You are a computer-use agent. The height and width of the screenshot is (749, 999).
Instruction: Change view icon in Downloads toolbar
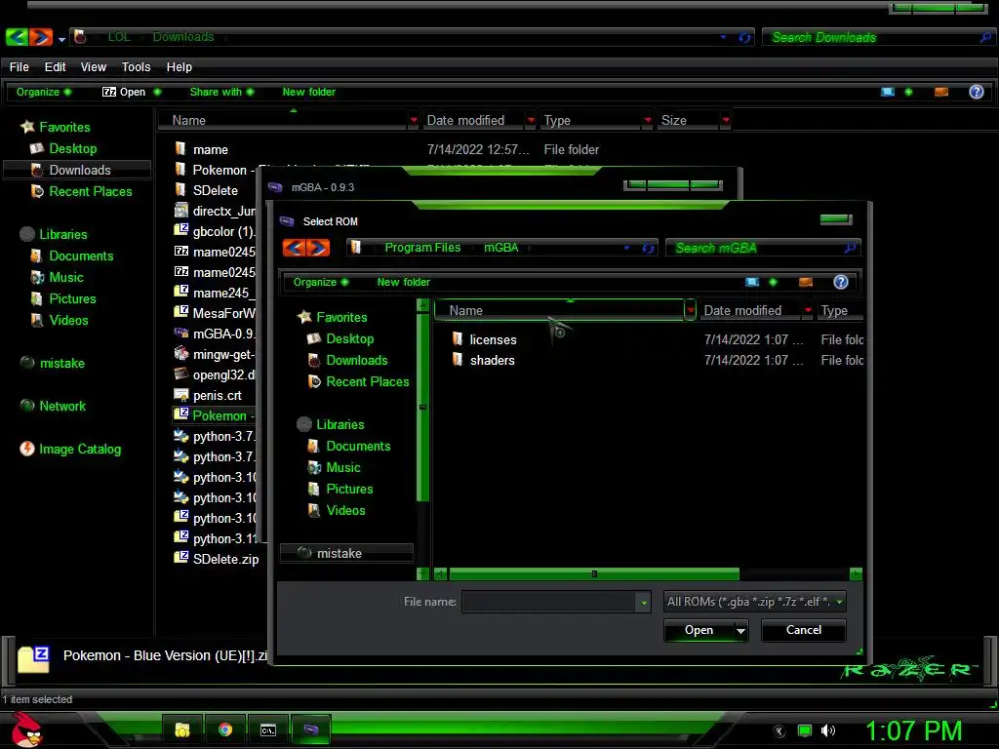pyautogui.click(x=888, y=92)
